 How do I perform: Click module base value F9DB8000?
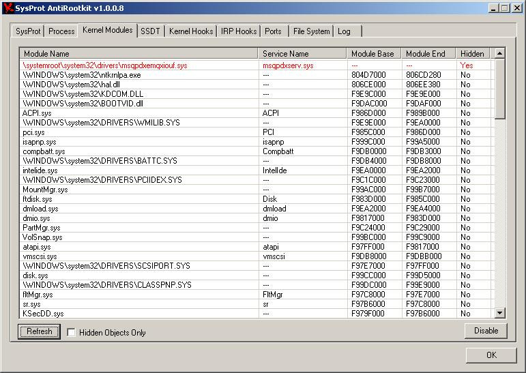[368, 256]
